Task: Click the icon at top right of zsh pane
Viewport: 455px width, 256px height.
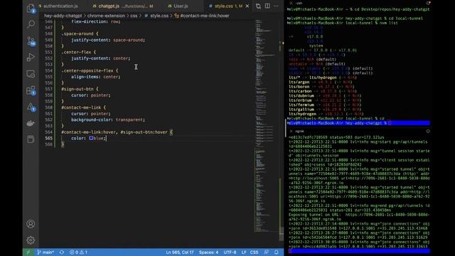Action: click(x=428, y=3)
